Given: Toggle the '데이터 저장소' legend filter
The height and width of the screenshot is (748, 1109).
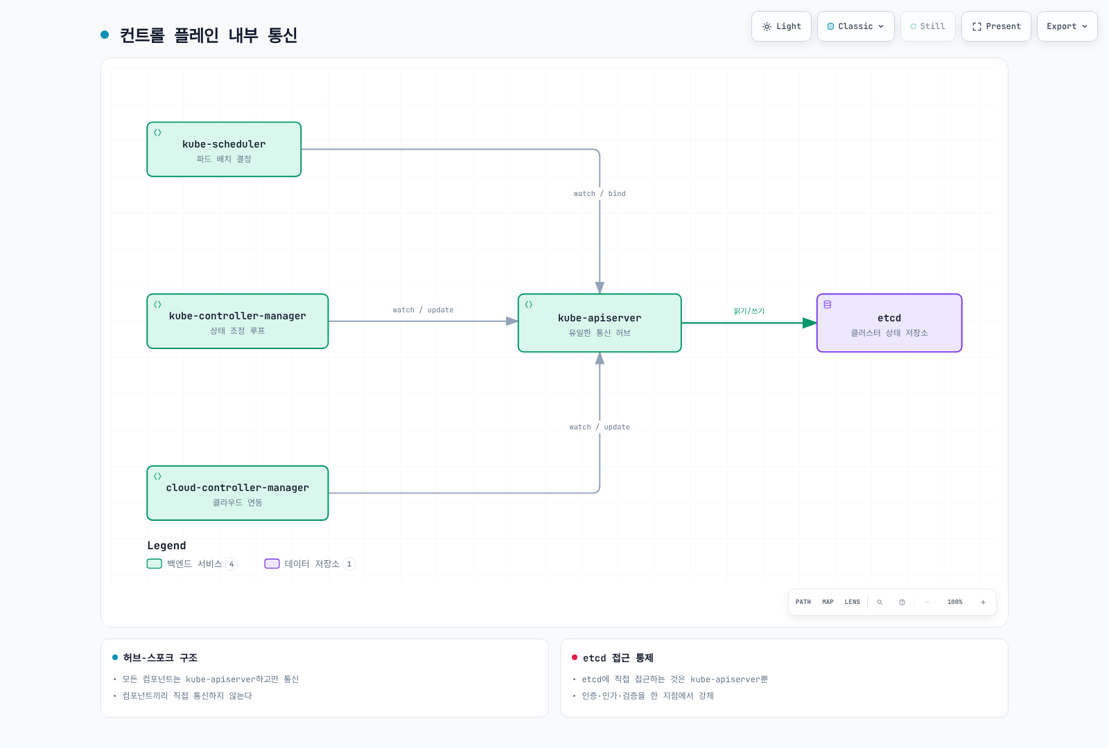Looking at the screenshot, I should coord(310,564).
